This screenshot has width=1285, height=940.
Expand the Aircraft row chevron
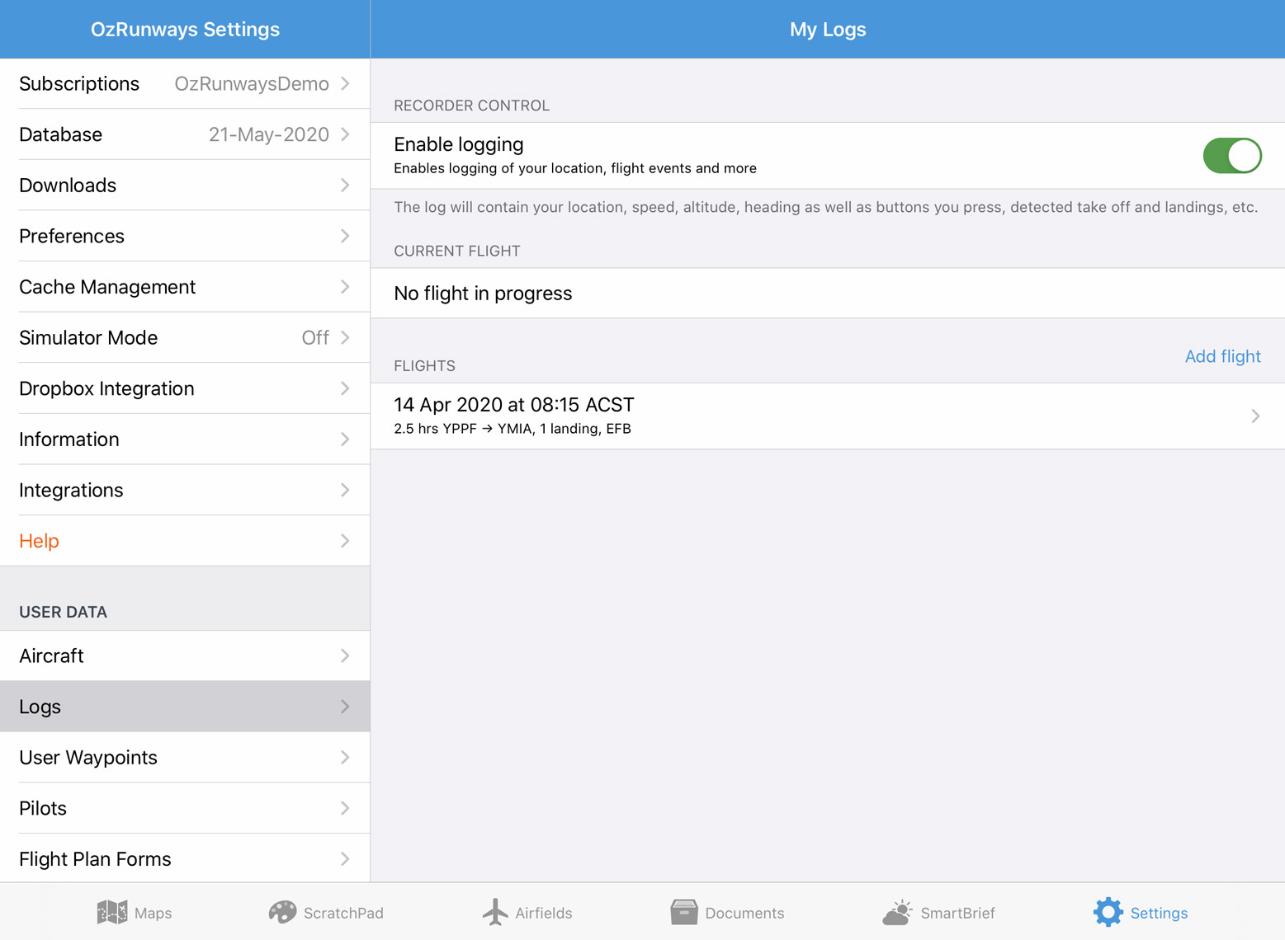coord(346,656)
